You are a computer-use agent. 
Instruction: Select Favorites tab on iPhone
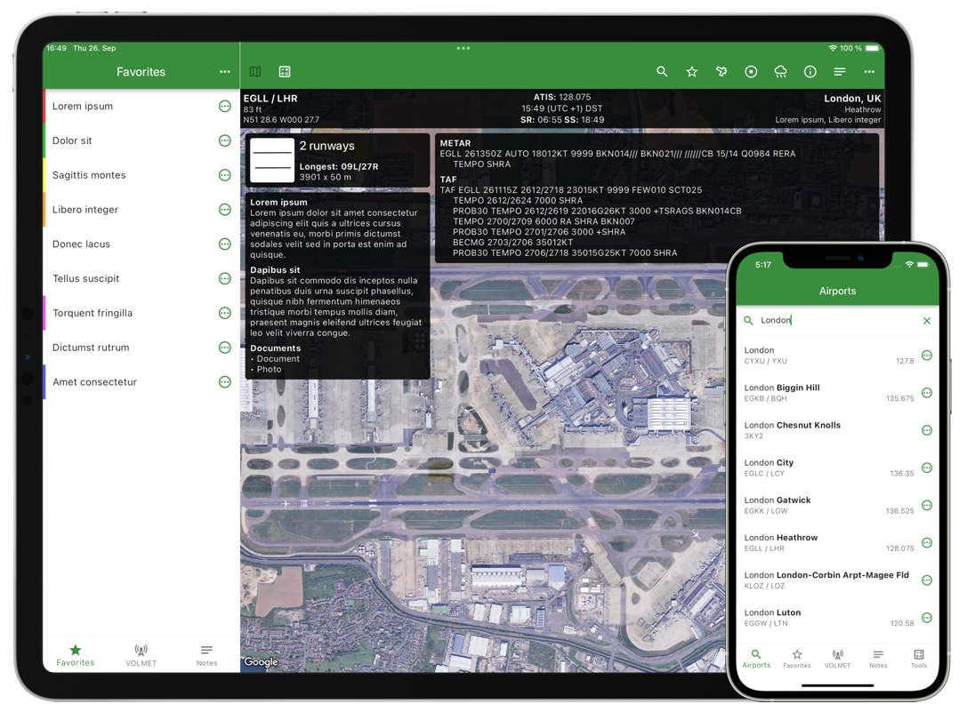[797, 659]
